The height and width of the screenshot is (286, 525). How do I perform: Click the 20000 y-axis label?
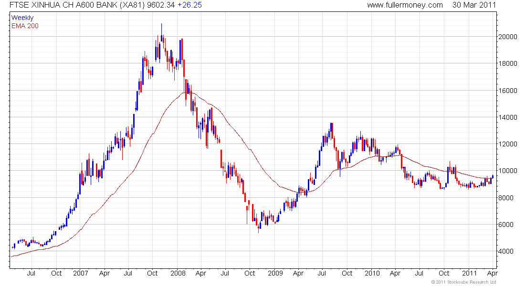(x=508, y=37)
